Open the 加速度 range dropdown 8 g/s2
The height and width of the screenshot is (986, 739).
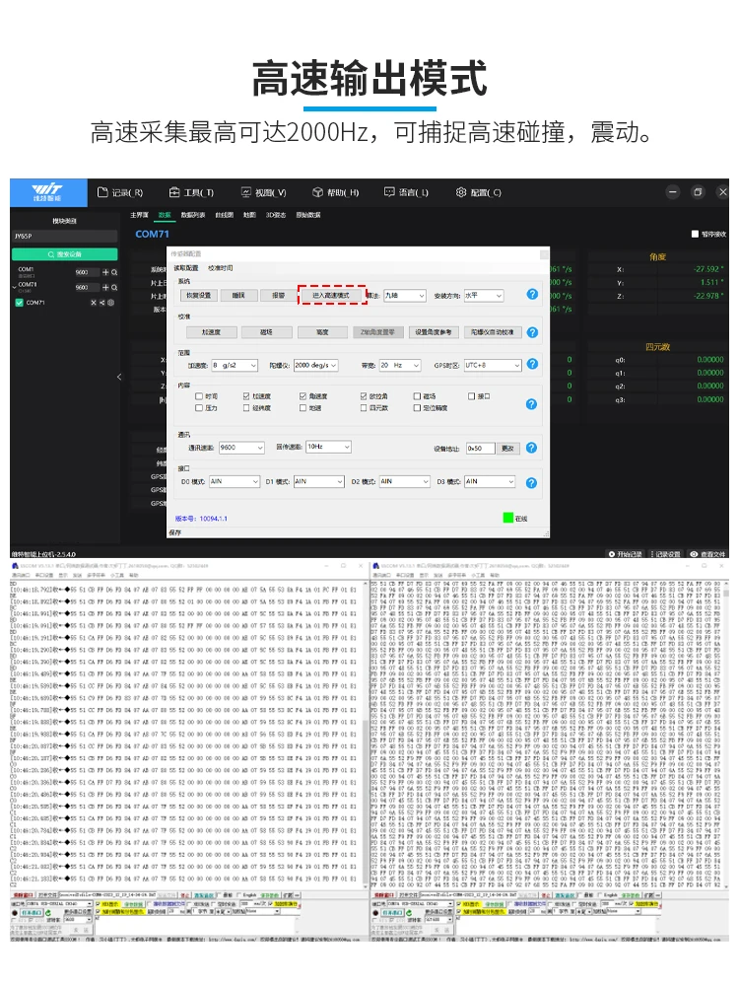click(235, 365)
